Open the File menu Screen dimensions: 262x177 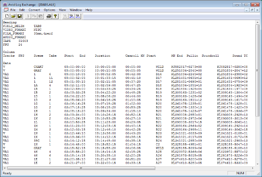[x=13, y=10]
